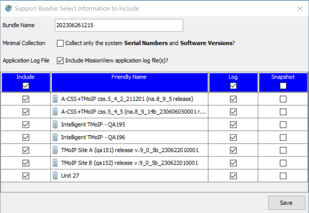Check Snapshot for Intelligent TMoIP - QA195
Screen dimensions: 309x213
(283, 125)
